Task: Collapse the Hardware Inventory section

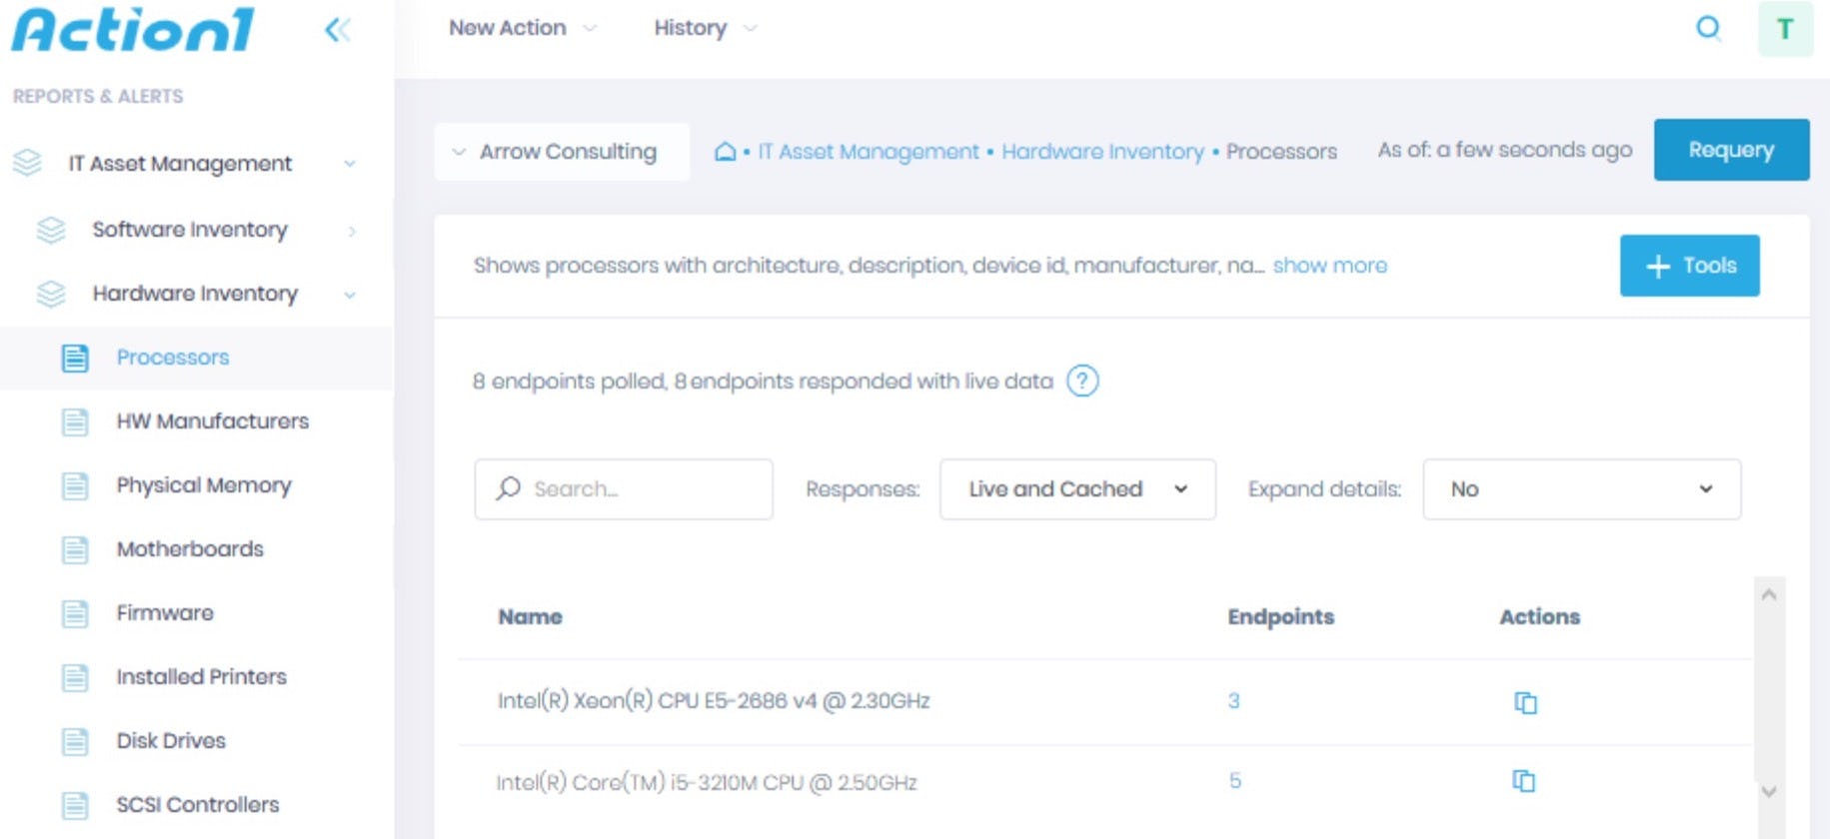Action: coord(350,295)
